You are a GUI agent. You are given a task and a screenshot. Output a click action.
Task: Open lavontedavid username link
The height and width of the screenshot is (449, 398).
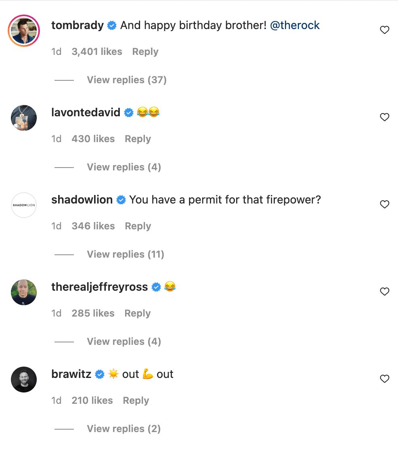(86, 112)
